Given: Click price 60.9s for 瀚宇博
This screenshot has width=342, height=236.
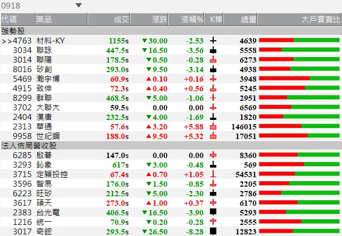Looking at the screenshot, I should 119,79.
